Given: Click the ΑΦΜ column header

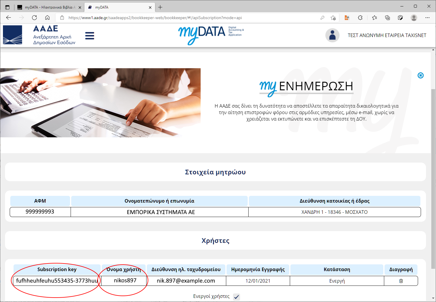Looking at the screenshot, I should (x=40, y=201).
